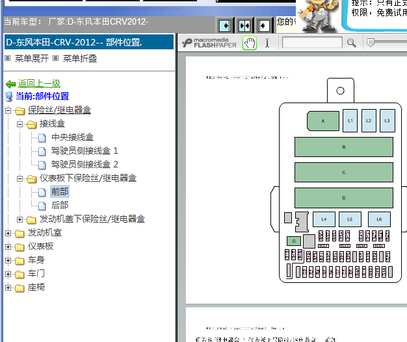Open 驾驶员侧接线盒 2 document
Viewport: 407px width, 342px height.
pyautogui.click(x=85, y=164)
